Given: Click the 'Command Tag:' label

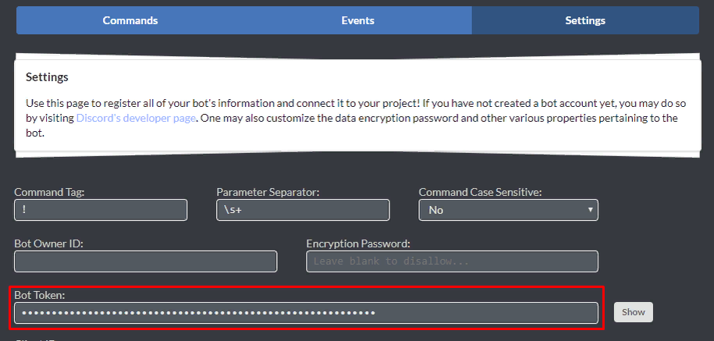Looking at the screenshot, I should pyautogui.click(x=49, y=192).
